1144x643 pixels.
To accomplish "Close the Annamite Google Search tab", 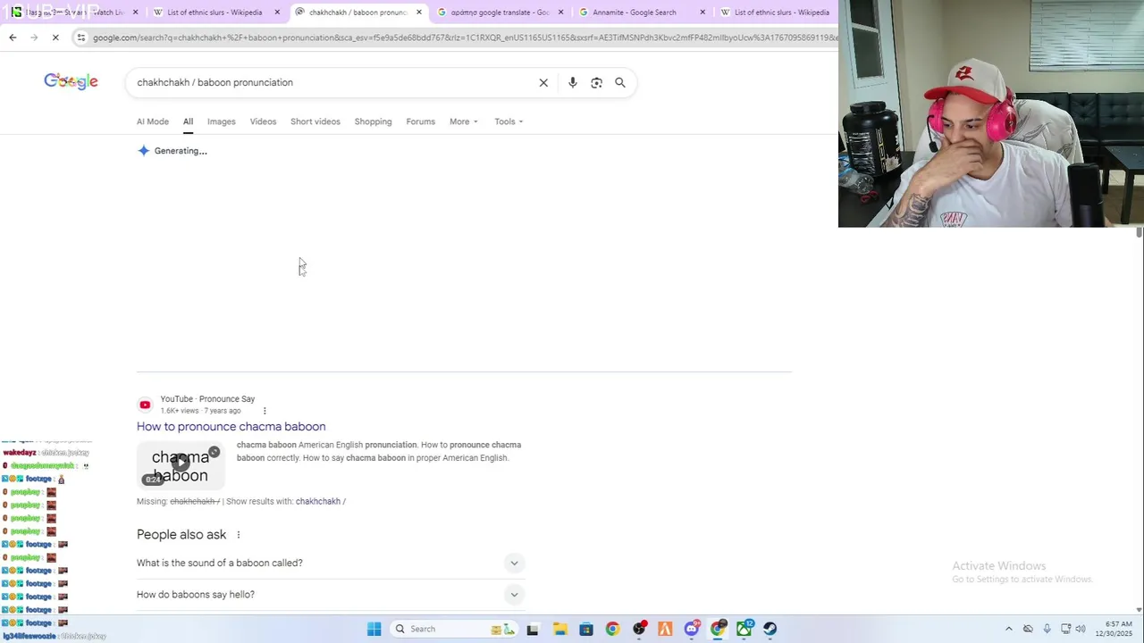I will tap(702, 13).
